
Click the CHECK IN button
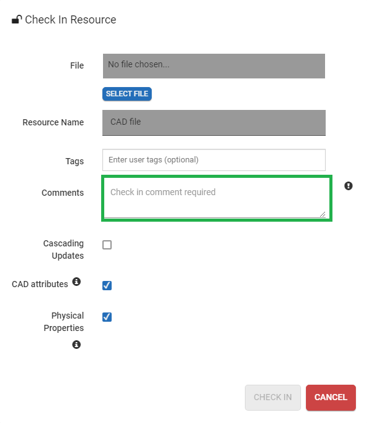point(273,397)
